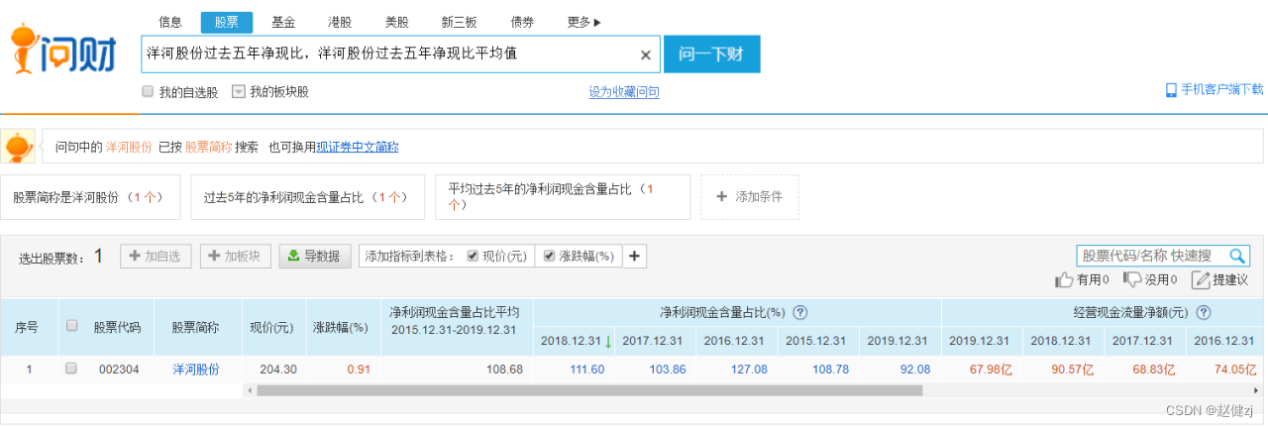Click condition 股票简称是洋河股份
This screenshot has height=427, width=1268.
[x=89, y=197]
